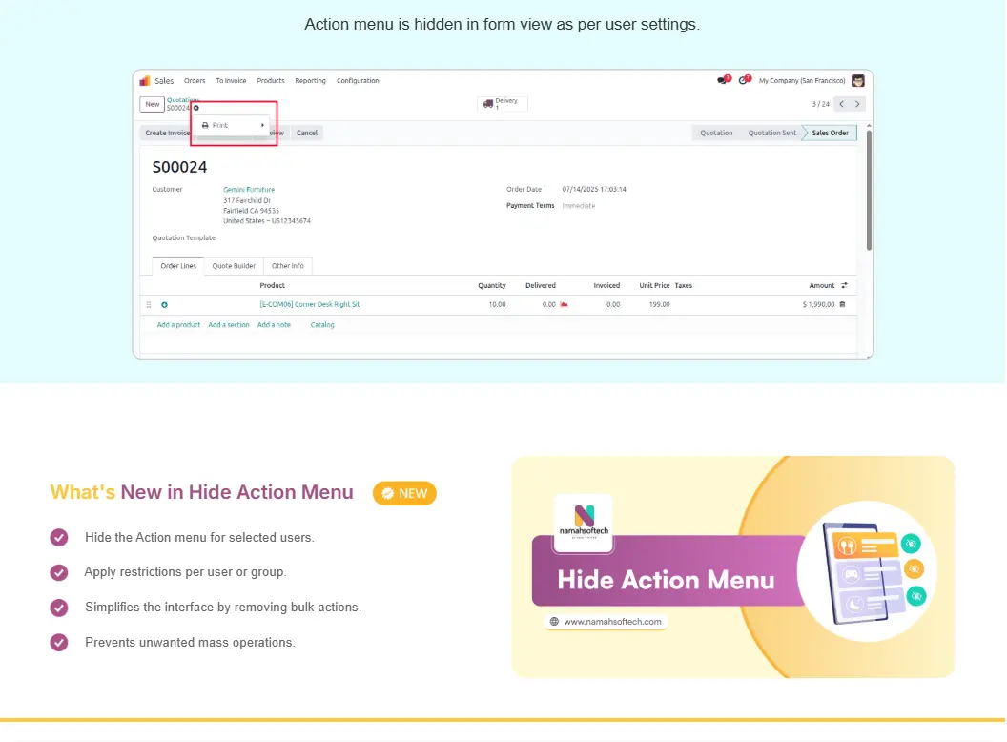Go to previous record with left arrow
The image size is (1007, 742).
click(841, 104)
